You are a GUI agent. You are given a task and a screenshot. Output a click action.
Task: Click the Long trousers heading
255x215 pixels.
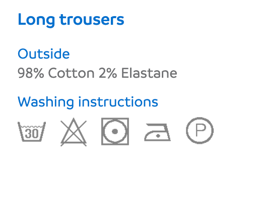[71, 20]
